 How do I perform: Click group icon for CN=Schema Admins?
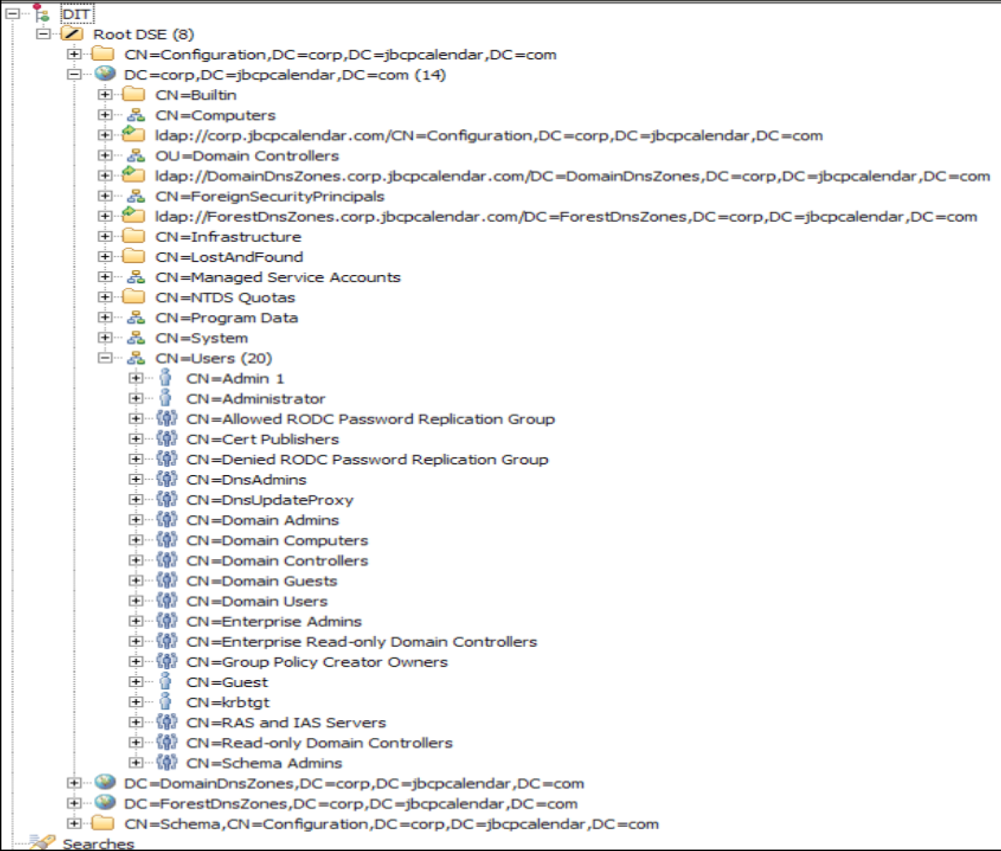[166, 762]
